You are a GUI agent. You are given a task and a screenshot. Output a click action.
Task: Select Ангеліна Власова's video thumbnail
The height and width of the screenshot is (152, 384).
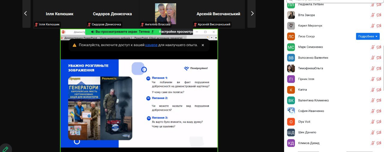[165, 14]
